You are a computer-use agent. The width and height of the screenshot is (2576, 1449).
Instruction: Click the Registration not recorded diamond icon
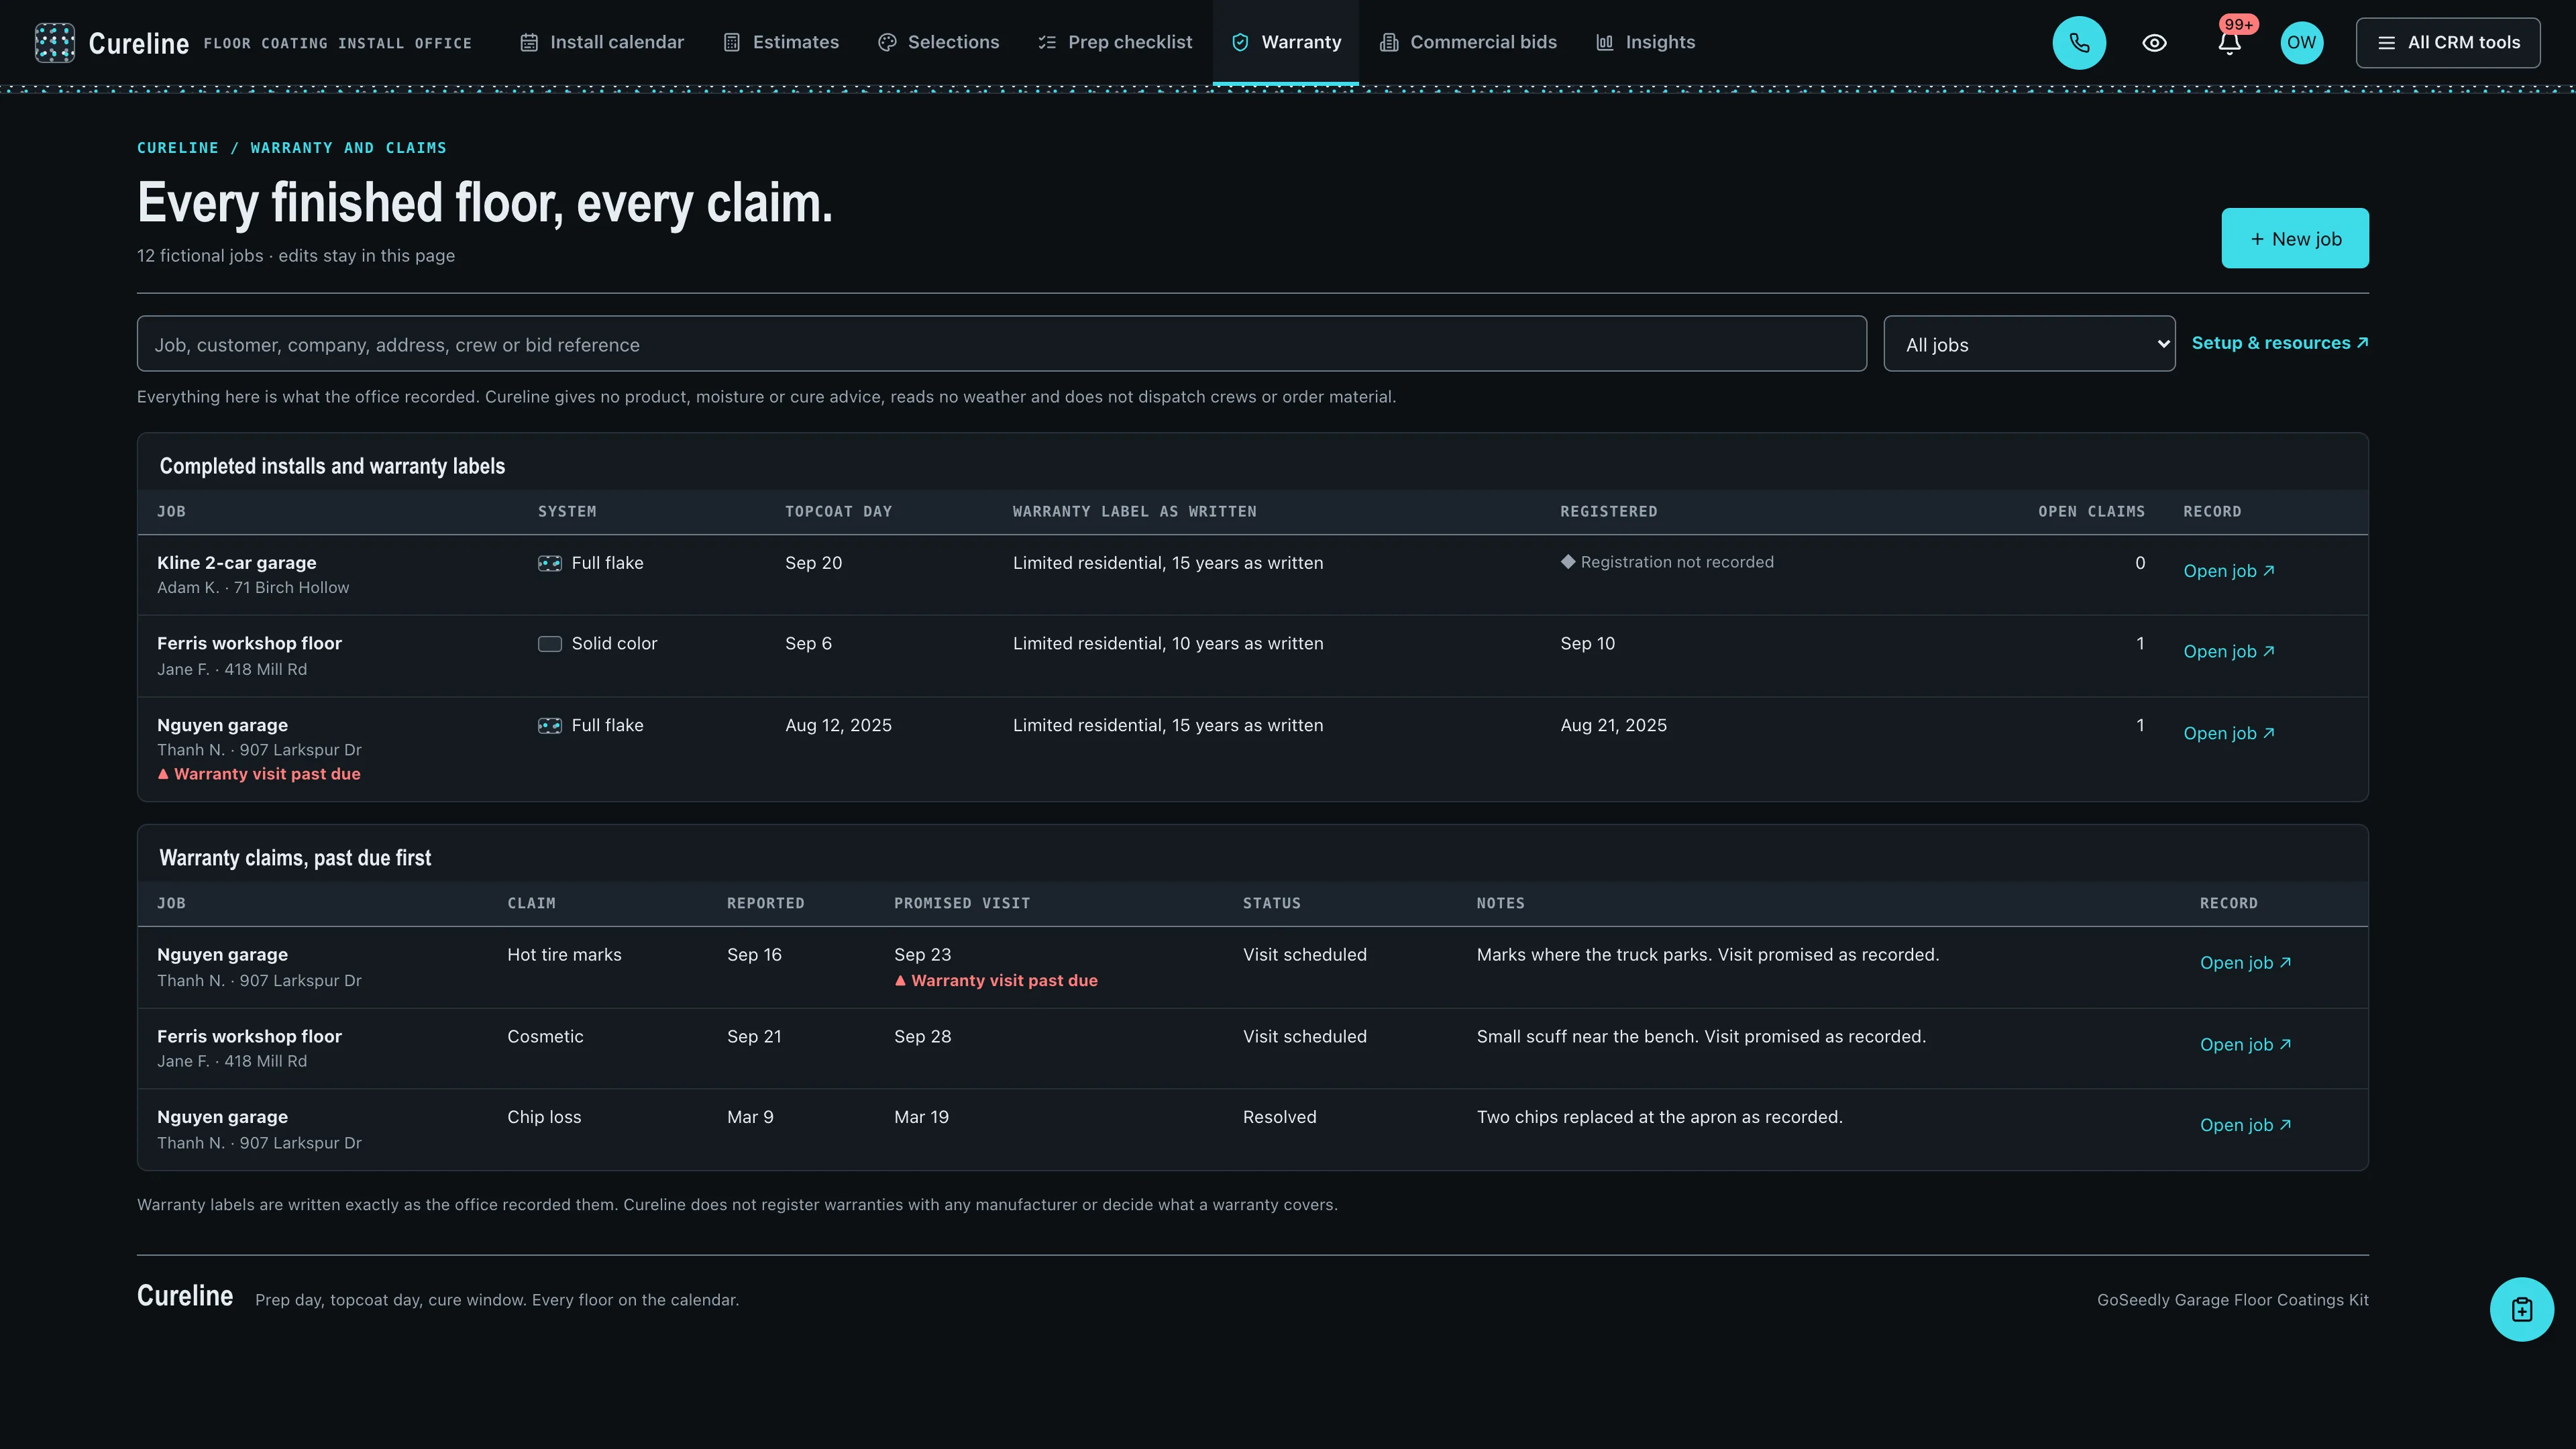coord(1568,562)
